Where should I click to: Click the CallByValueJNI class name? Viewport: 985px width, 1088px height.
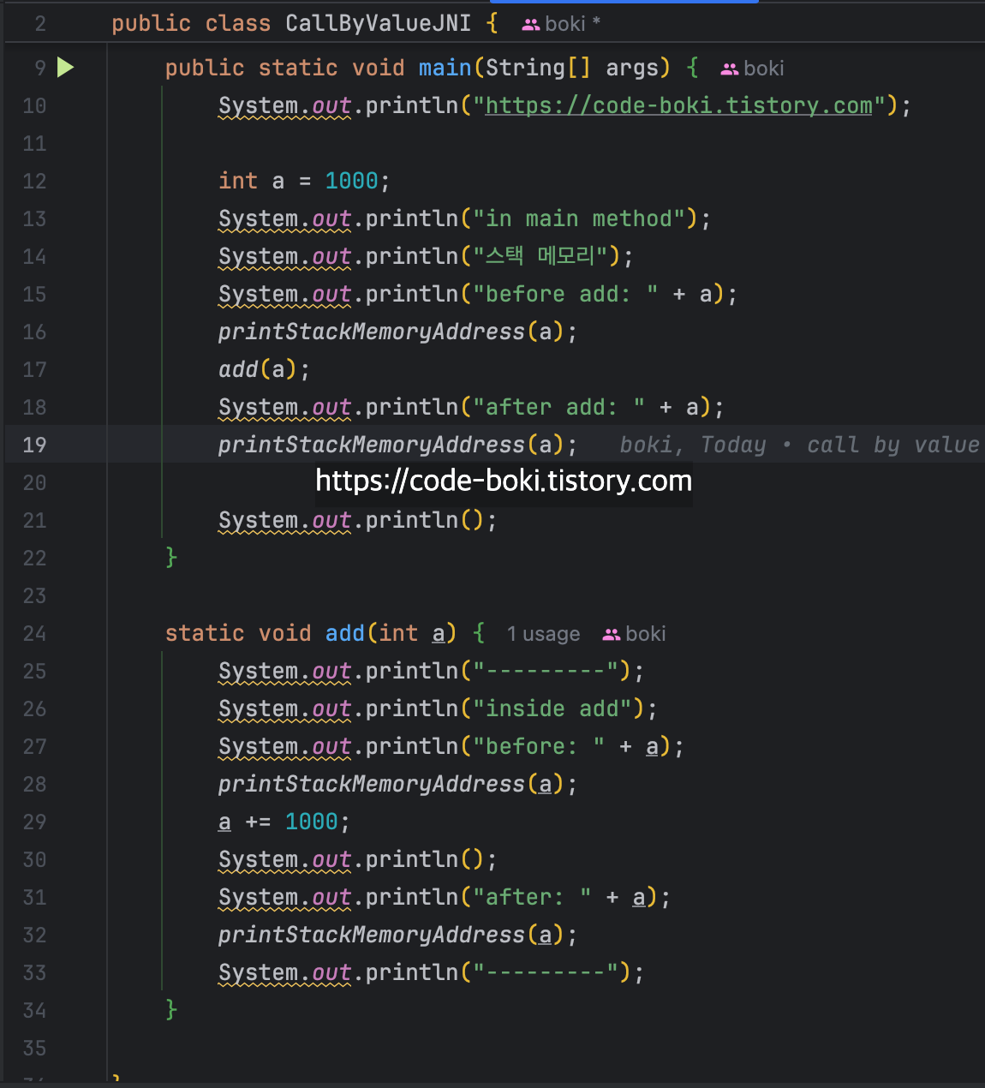pyautogui.click(x=378, y=23)
